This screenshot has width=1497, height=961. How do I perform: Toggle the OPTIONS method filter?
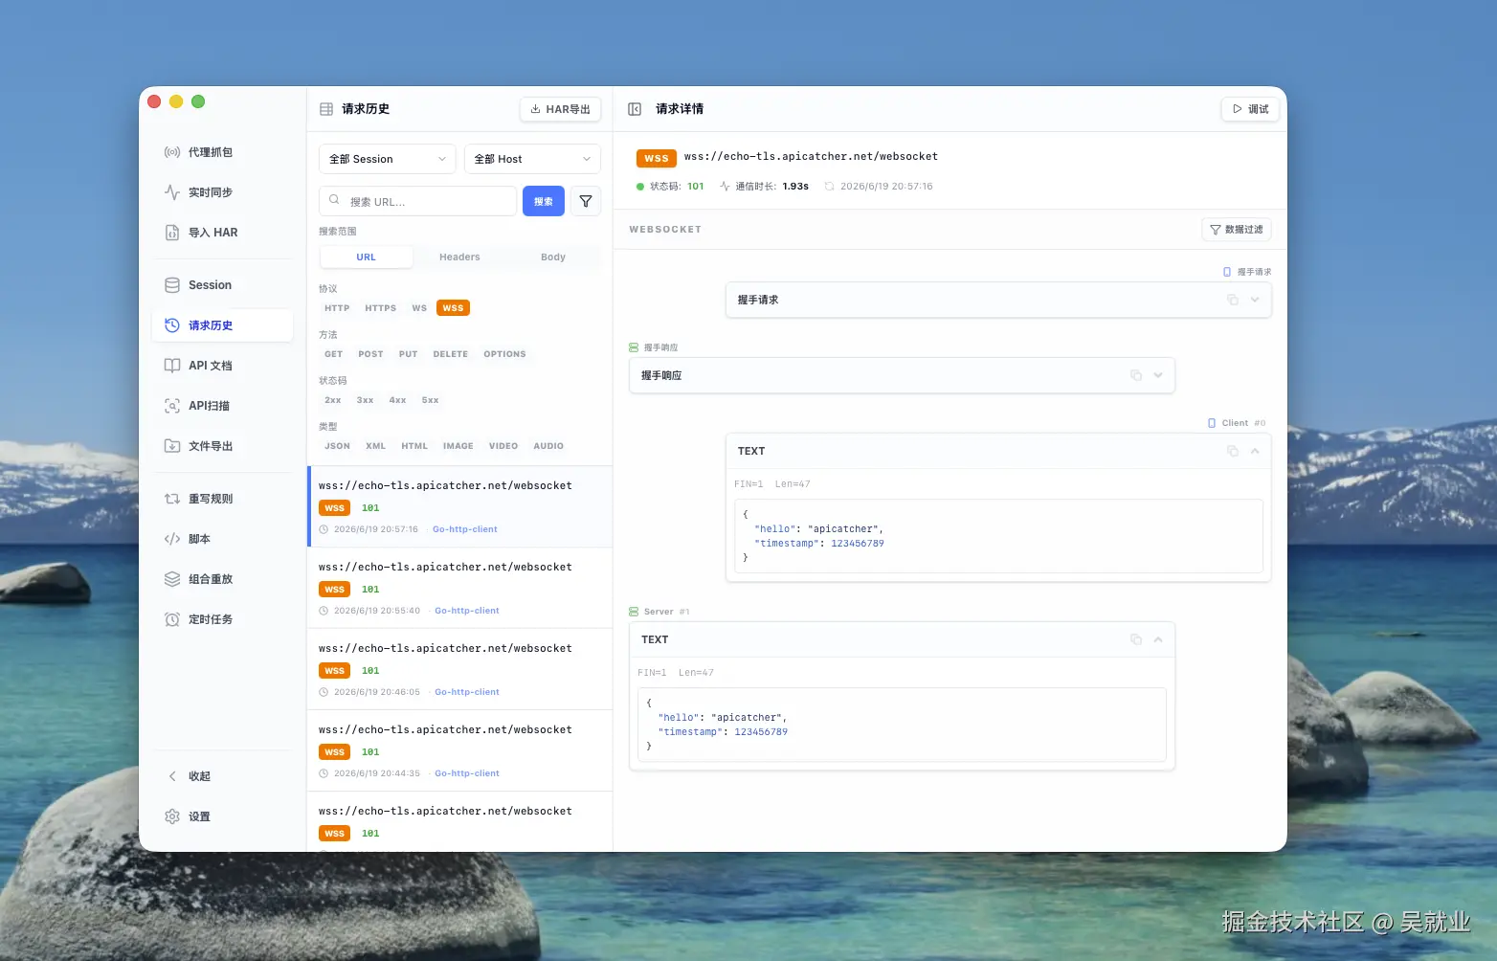pos(504,354)
